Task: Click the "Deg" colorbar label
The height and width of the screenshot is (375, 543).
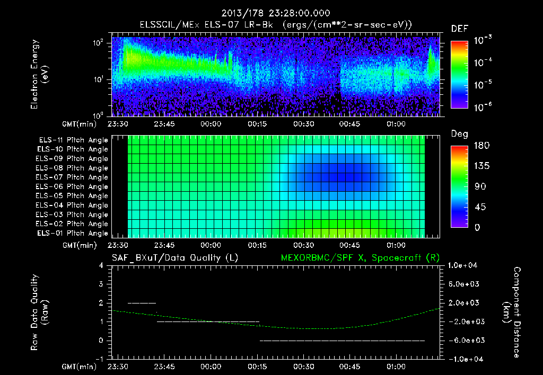Action: click(x=460, y=134)
